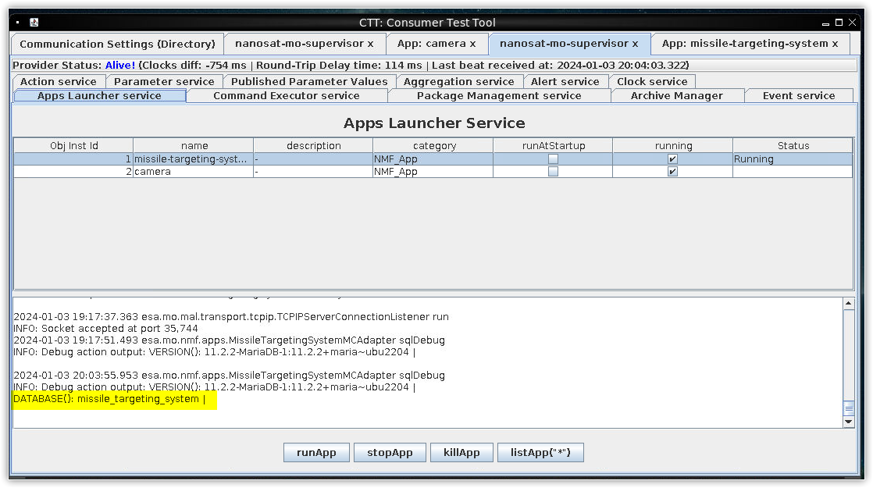This screenshot has width=873, height=488.
Task: Toggle the running checkbox for camera
Action: 672,172
